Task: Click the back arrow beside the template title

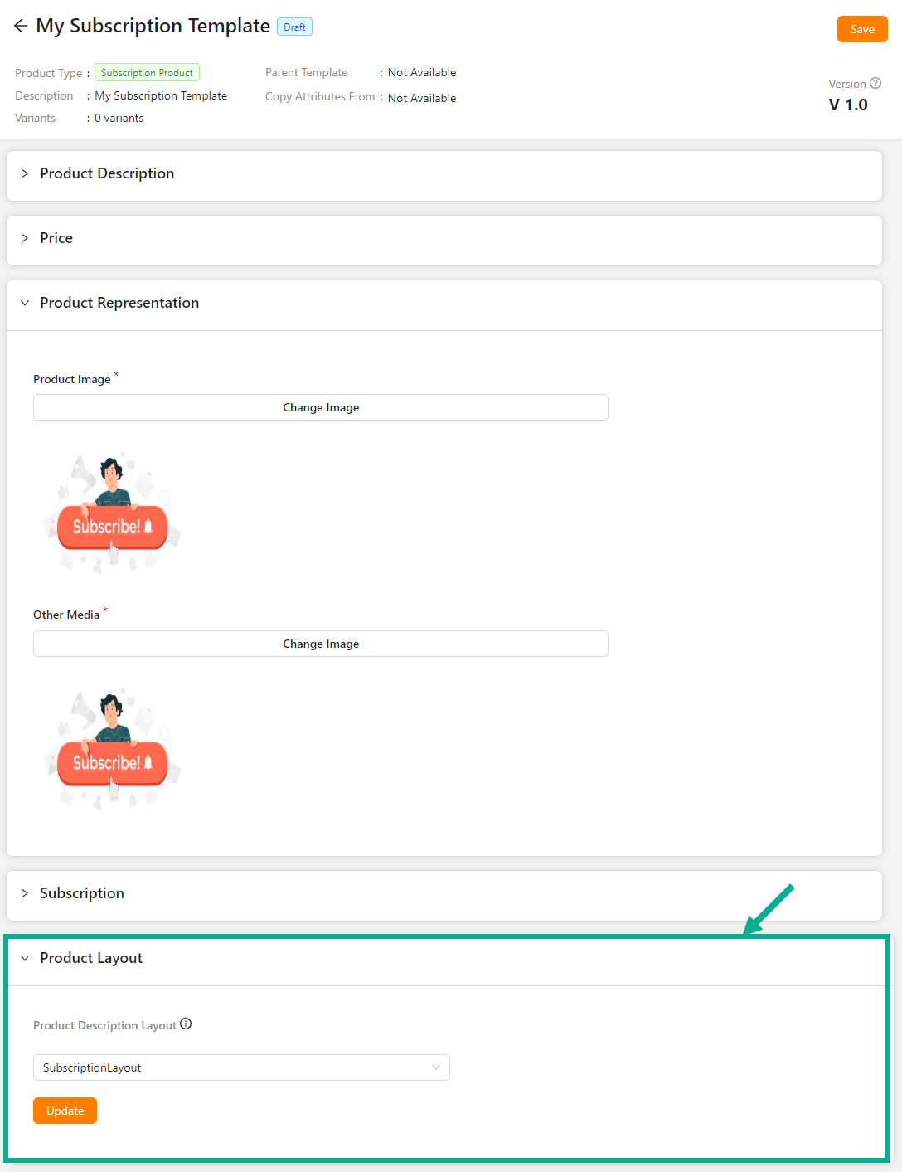Action: click(21, 27)
